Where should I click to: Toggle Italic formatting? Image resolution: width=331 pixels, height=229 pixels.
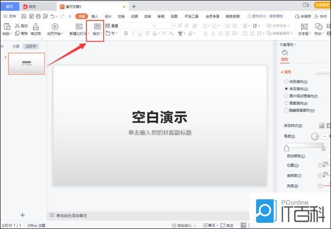pyautogui.click(x=133, y=33)
